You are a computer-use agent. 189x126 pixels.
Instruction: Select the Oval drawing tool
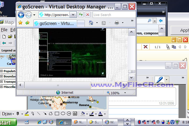pos(63,114)
